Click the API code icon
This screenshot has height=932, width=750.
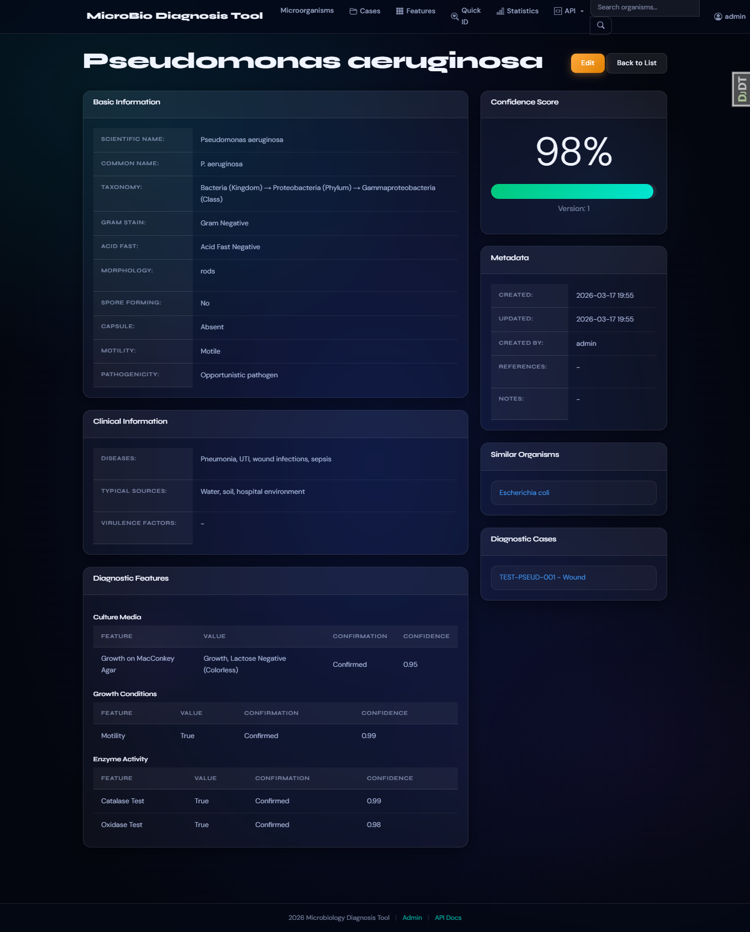(558, 11)
